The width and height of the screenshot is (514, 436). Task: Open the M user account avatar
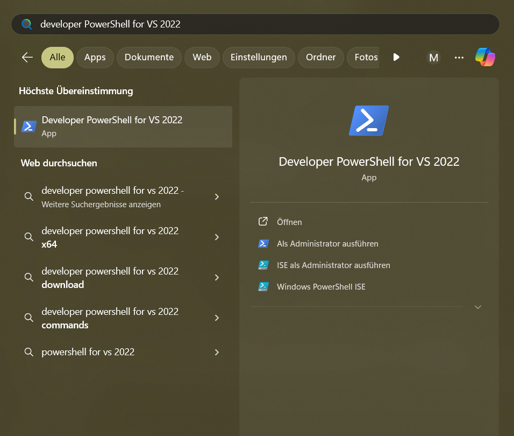click(x=433, y=58)
